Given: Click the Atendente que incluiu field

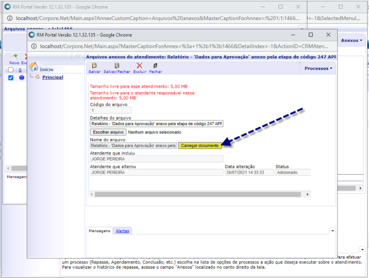Looking at the screenshot, I should pyautogui.click(x=156, y=159).
